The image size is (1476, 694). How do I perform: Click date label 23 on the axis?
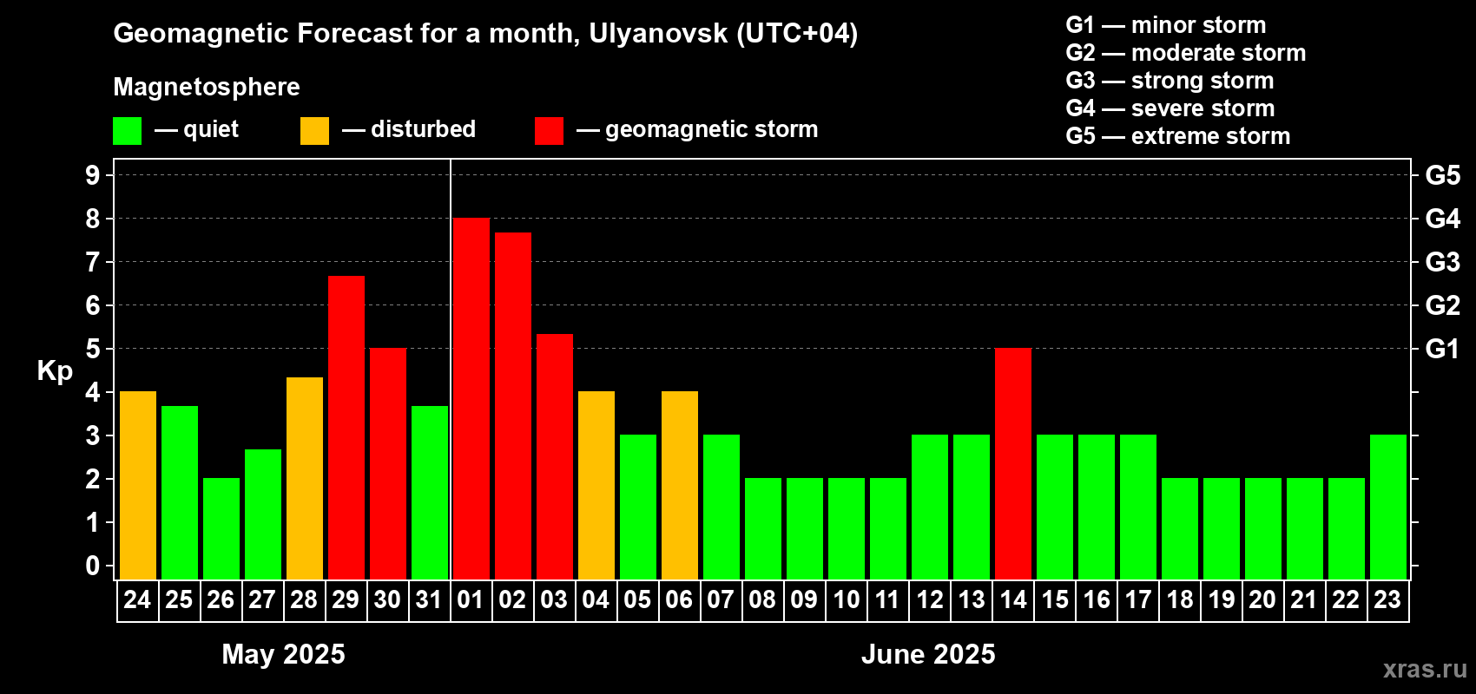[x=1387, y=599]
